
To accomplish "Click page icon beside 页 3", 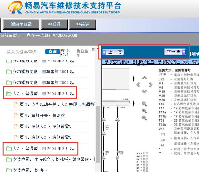I will point(16,116).
